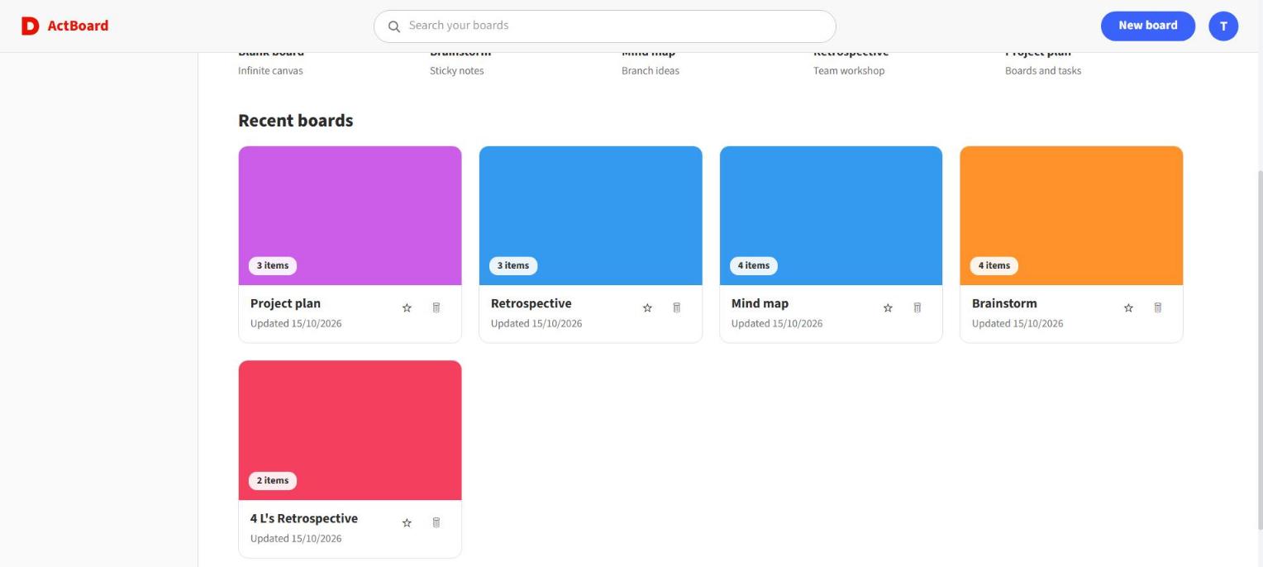The width and height of the screenshot is (1263, 567).
Task: Click the search magnifier icon
Action: [x=394, y=26]
